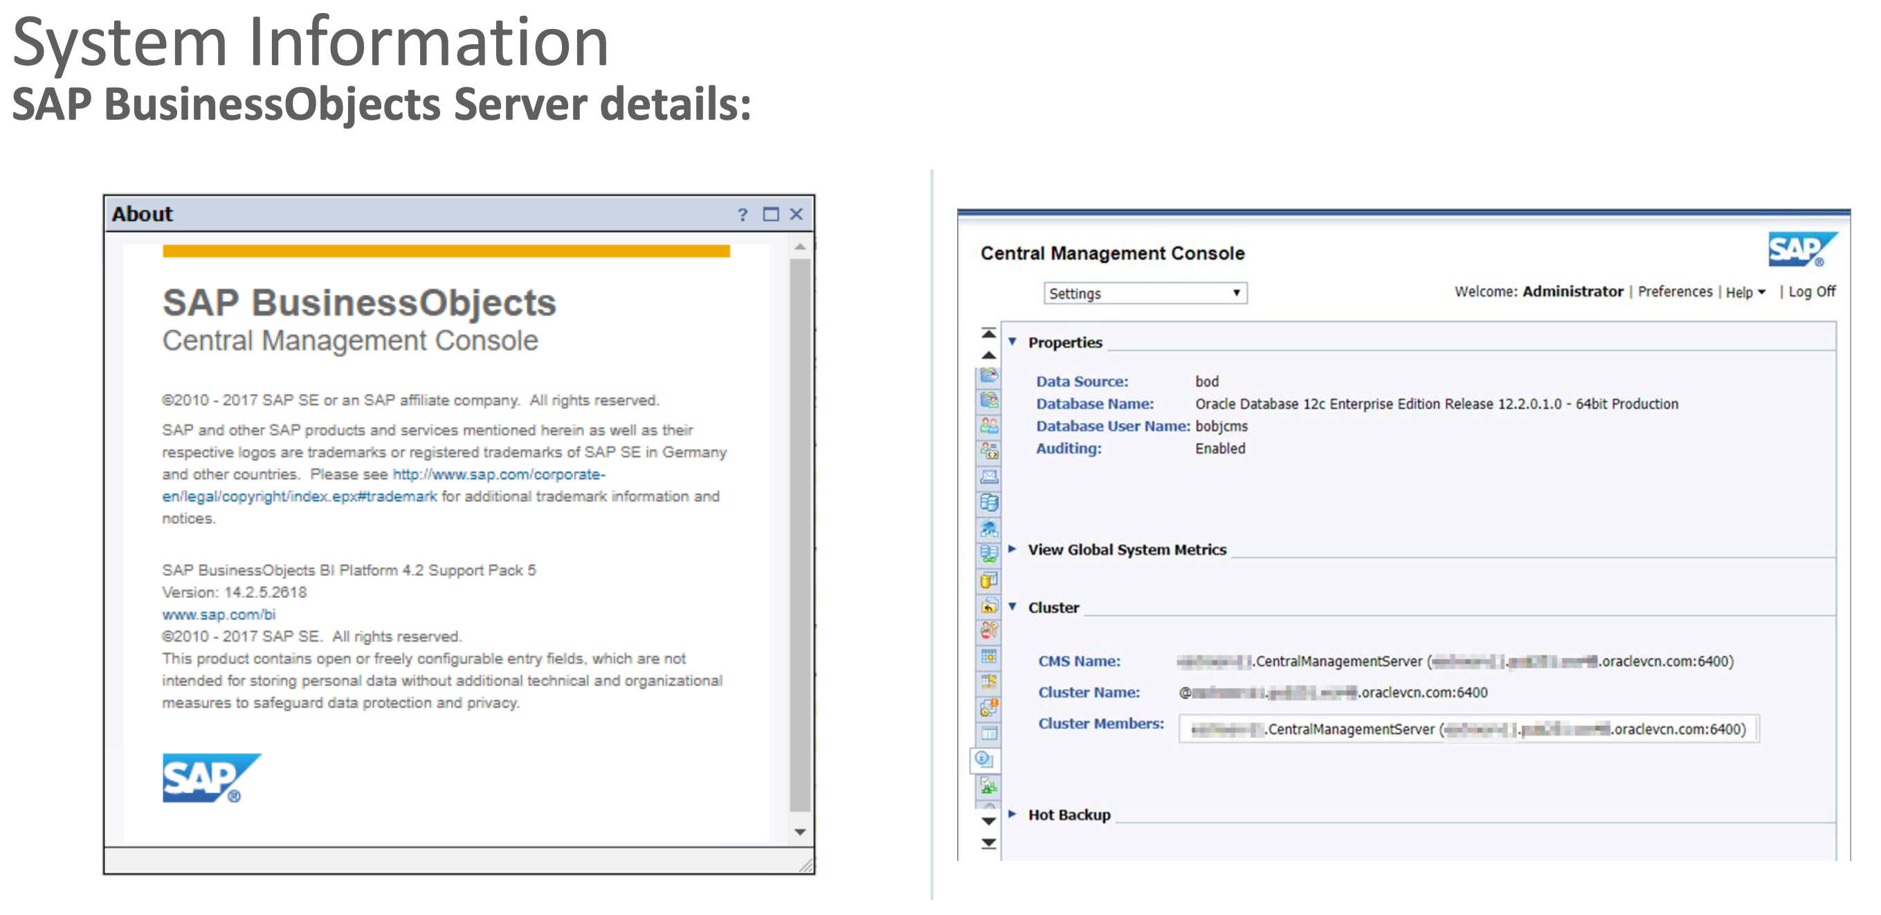Screen dimensions: 1881x915
Task: Expand View Global System Metrics section
Action: 1012,549
